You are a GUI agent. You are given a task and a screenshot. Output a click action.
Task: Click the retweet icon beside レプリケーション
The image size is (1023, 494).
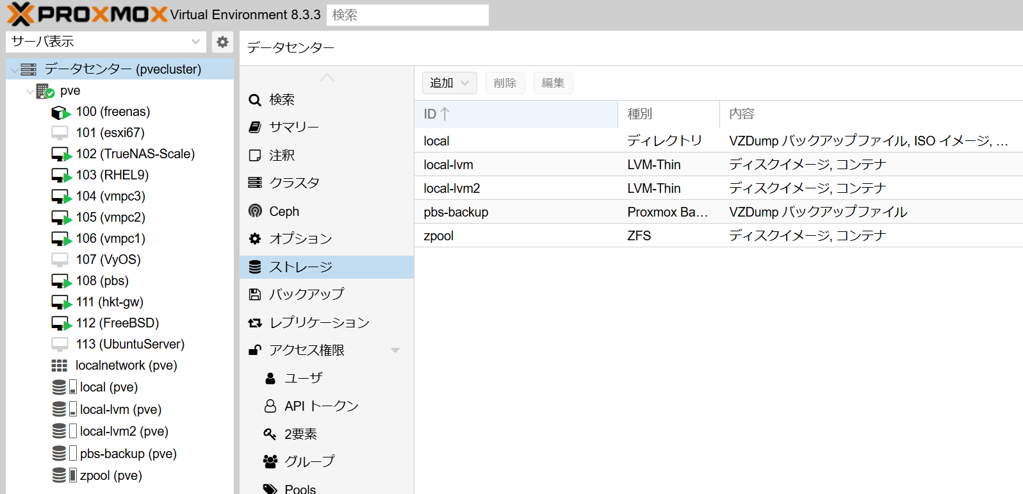tap(255, 323)
